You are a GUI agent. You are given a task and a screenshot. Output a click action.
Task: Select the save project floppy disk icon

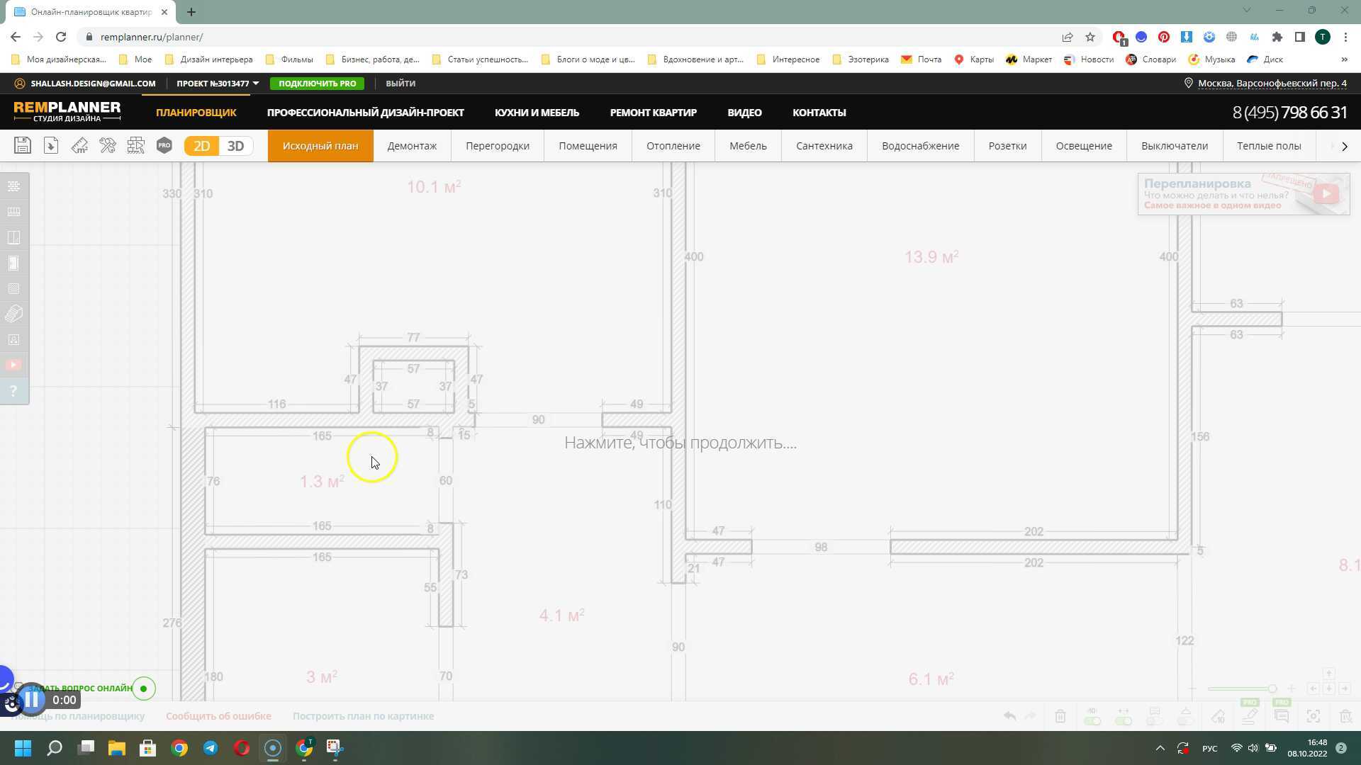pyautogui.click(x=23, y=145)
